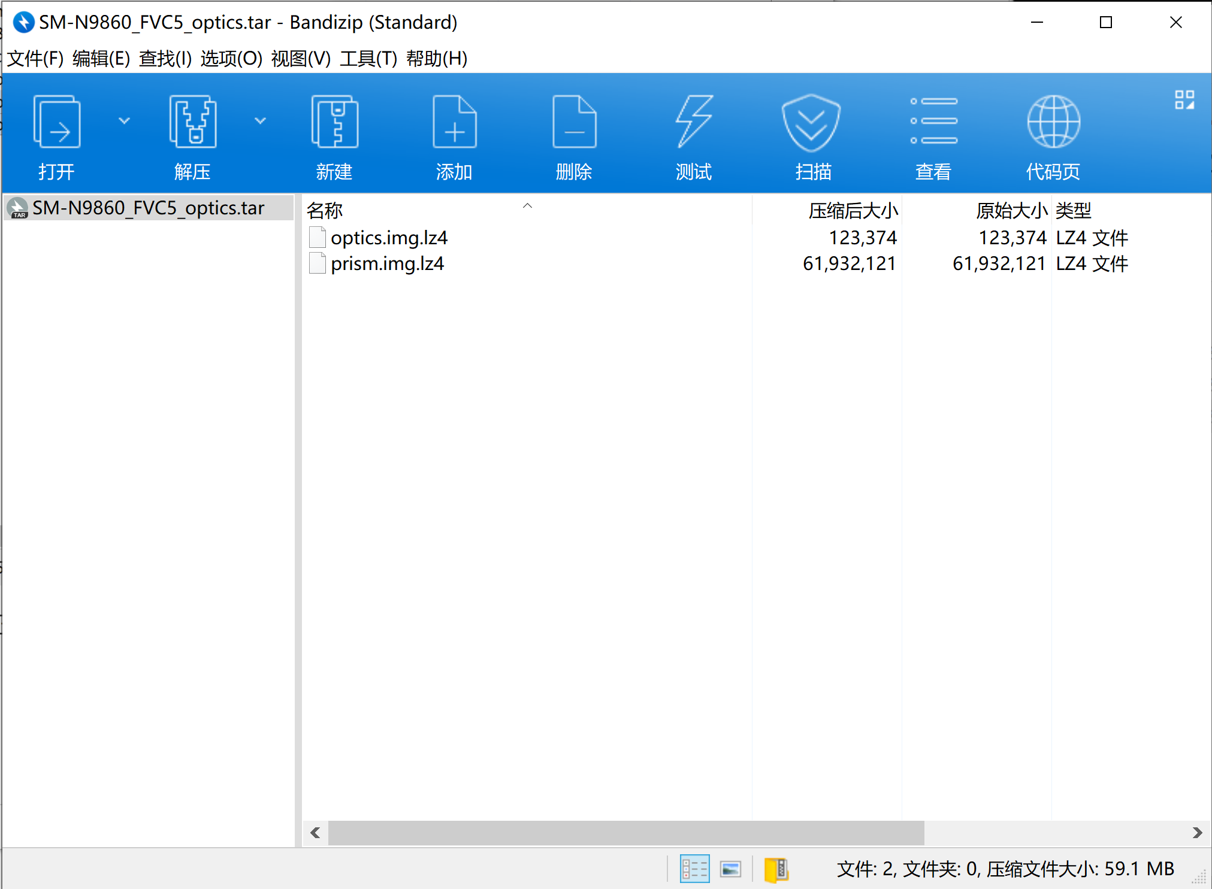This screenshot has height=889, width=1212.
Task: Click the original size 123,374 of optics.img.lz4
Action: [x=1012, y=238]
